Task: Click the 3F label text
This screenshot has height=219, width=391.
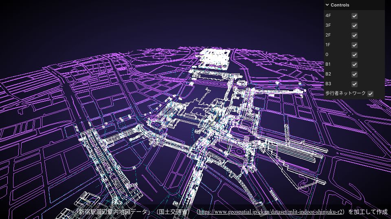Action: [x=328, y=25]
